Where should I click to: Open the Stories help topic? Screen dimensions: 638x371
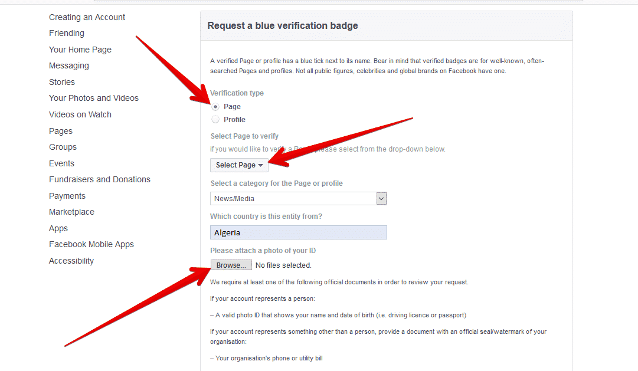point(62,82)
